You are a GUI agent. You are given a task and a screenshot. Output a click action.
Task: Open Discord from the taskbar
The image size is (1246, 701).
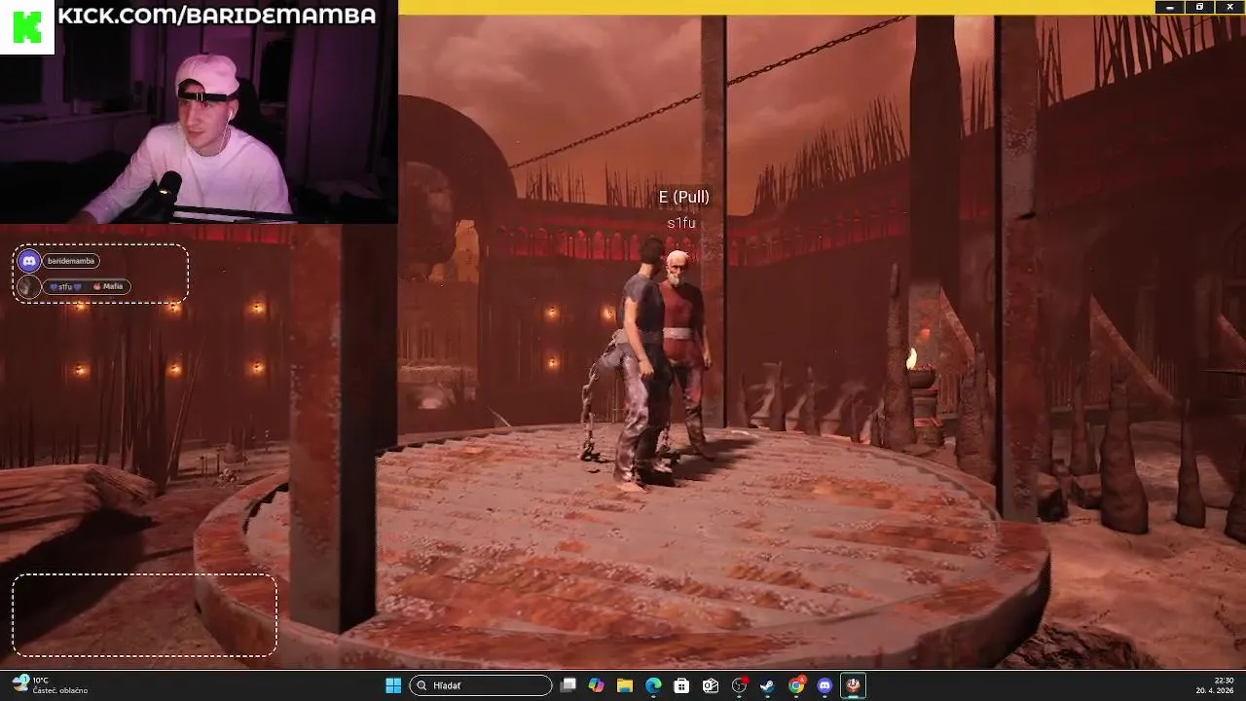(825, 685)
